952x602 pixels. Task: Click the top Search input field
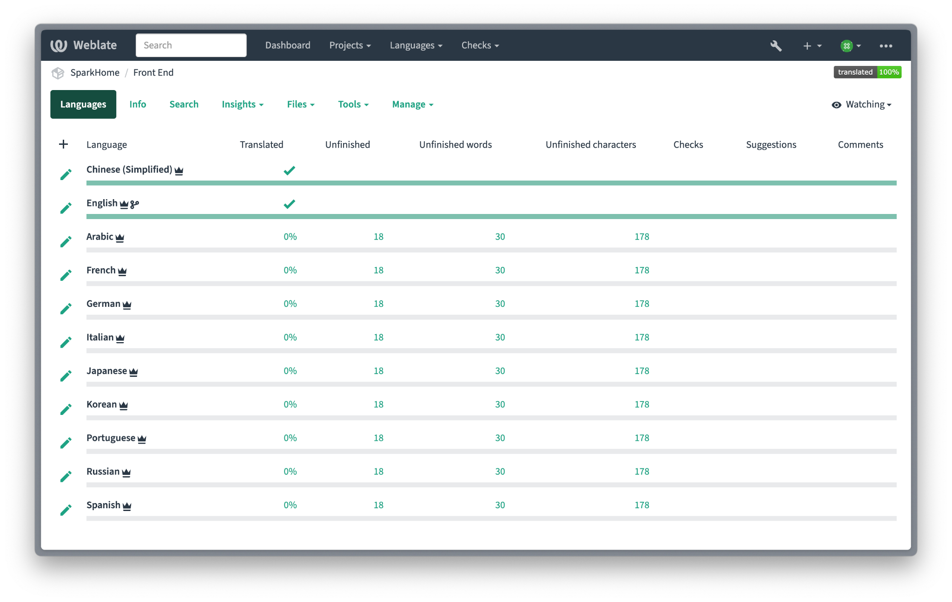pos(191,45)
